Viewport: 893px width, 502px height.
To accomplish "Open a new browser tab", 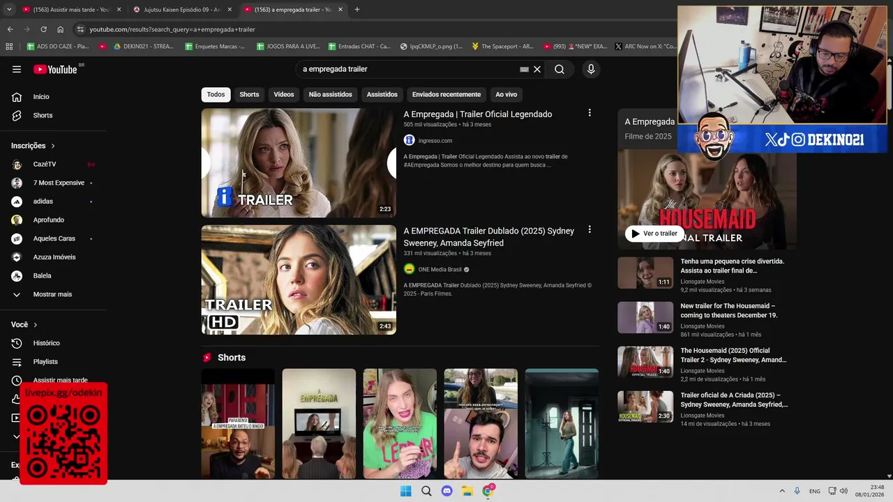I will [357, 10].
